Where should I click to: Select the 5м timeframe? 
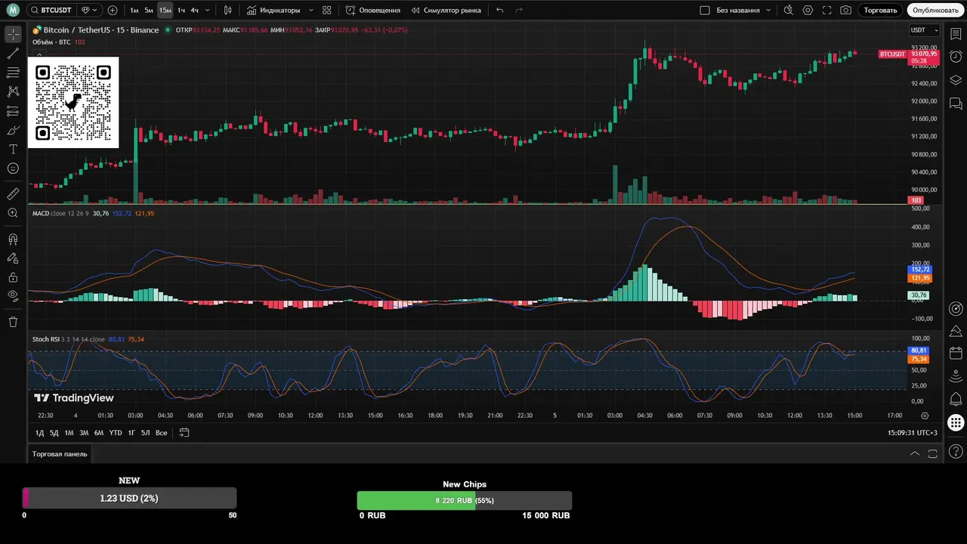[149, 11]
